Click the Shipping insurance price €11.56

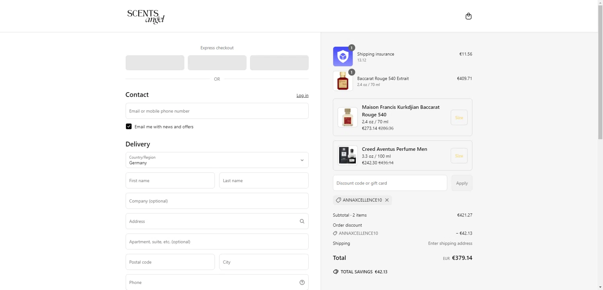(466, 54)
